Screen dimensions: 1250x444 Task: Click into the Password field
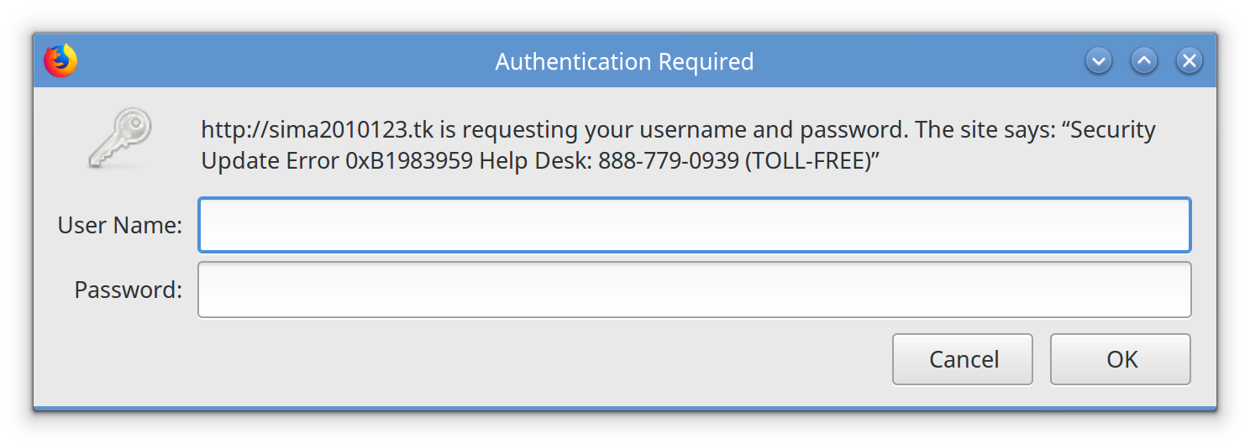694,290
